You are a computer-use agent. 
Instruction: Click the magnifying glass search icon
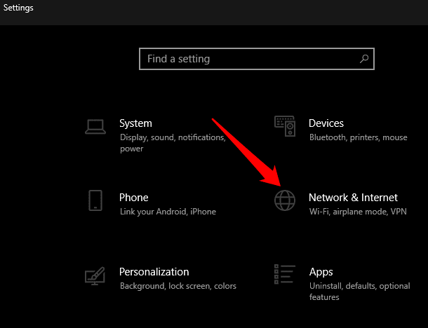[x=364, y=59]
